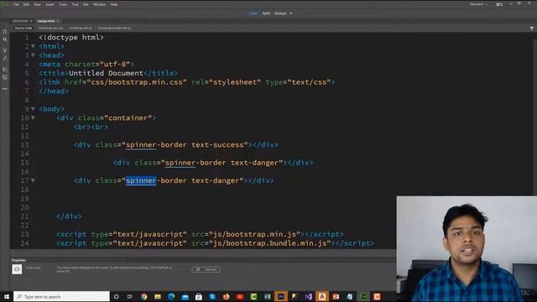Collapse the body tag at line 9

click(x=33, y=109)
